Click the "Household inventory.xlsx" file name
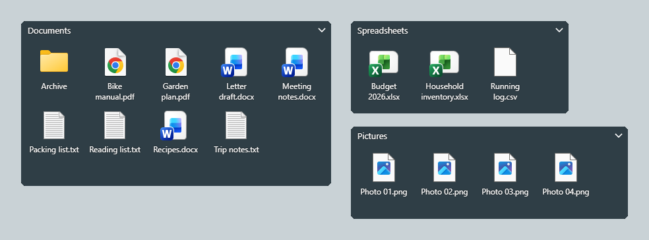 445,92
